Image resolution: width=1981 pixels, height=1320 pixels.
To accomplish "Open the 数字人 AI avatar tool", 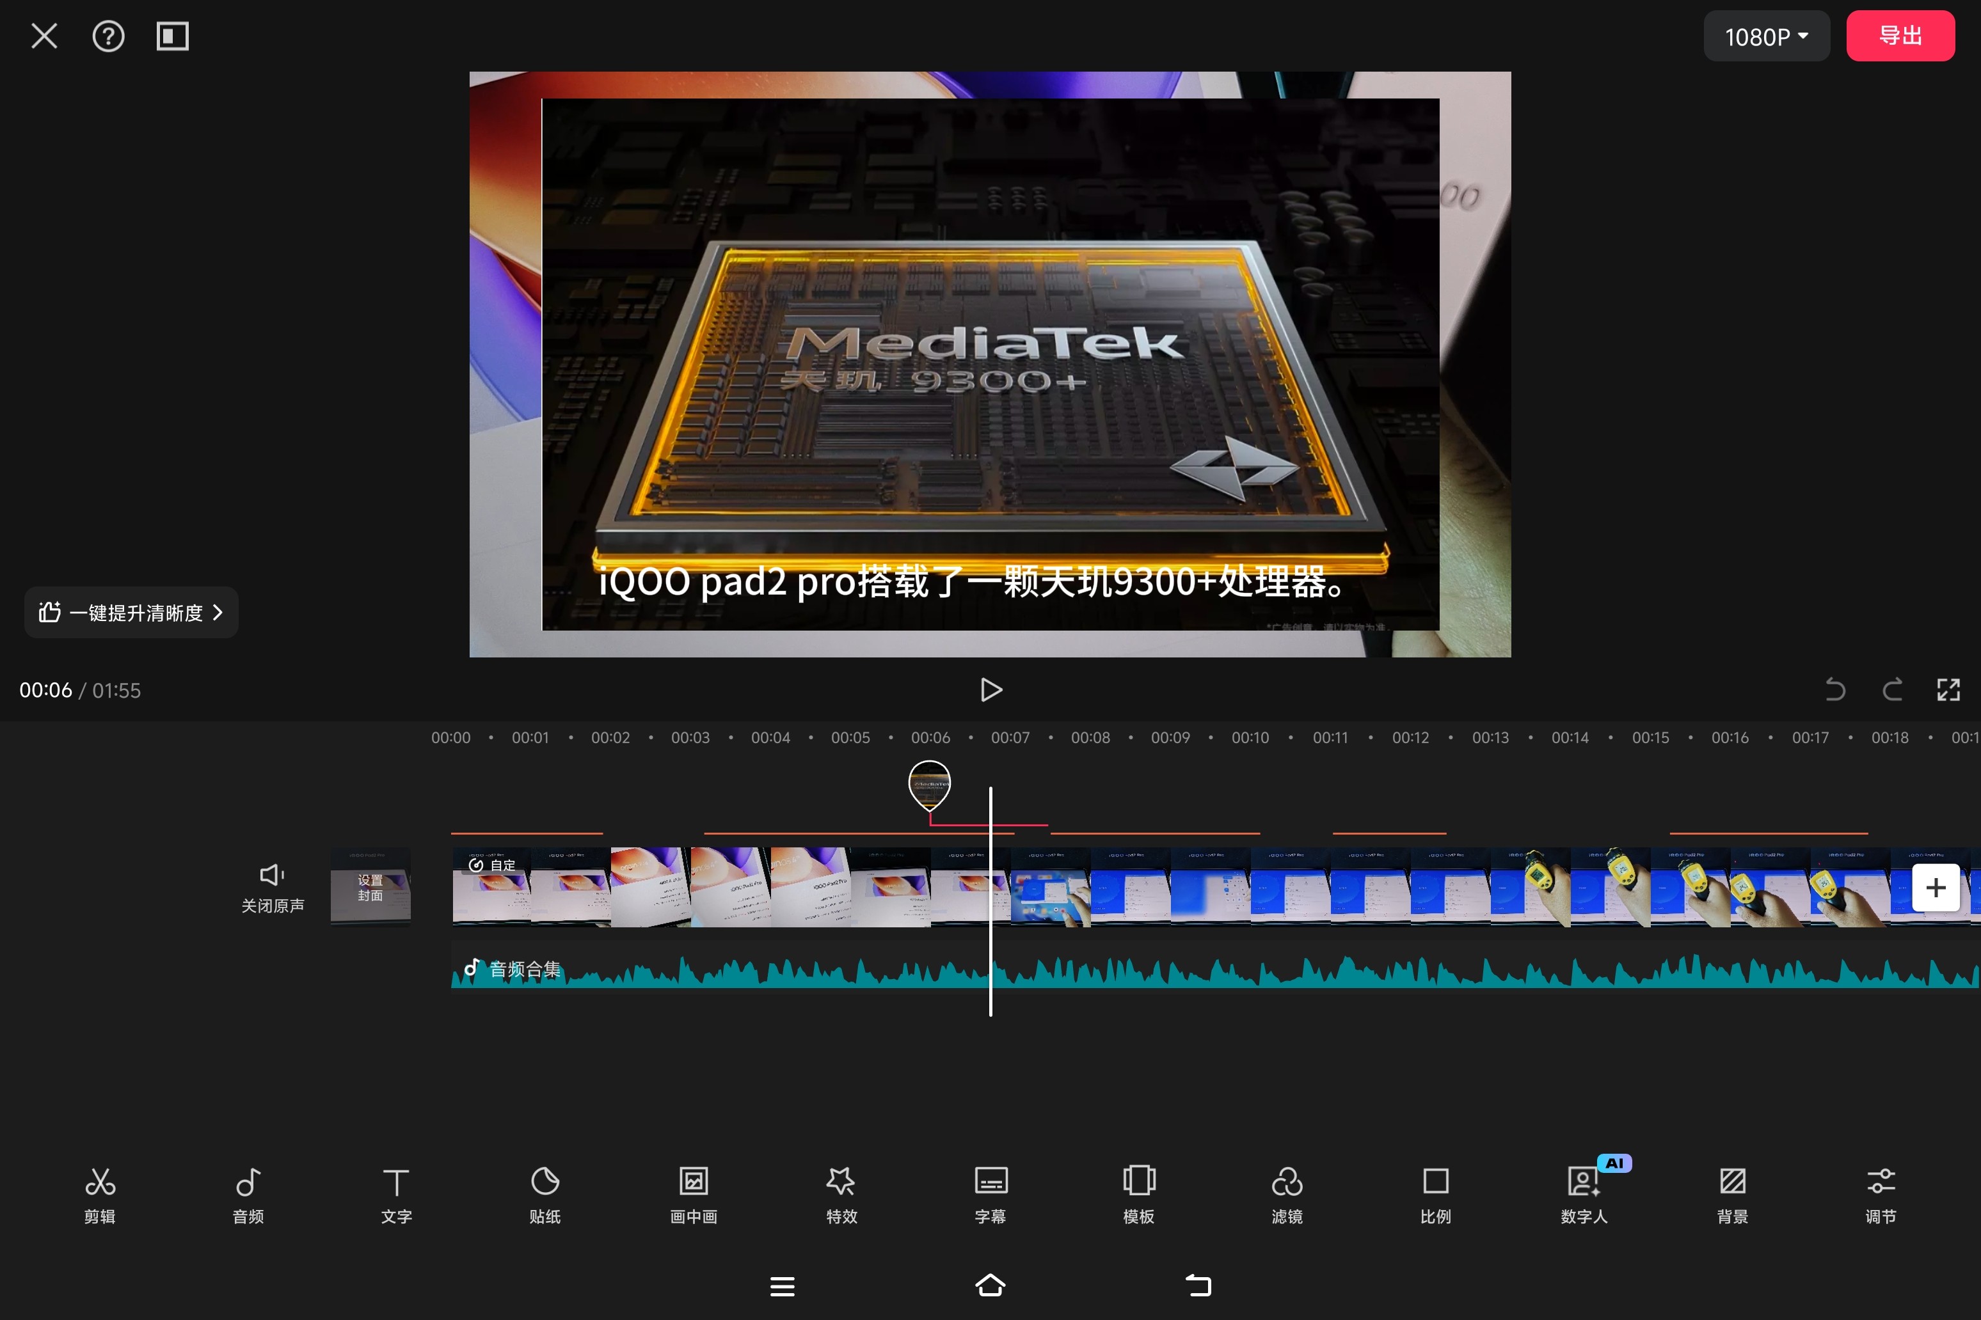I will (1585, 1195).
